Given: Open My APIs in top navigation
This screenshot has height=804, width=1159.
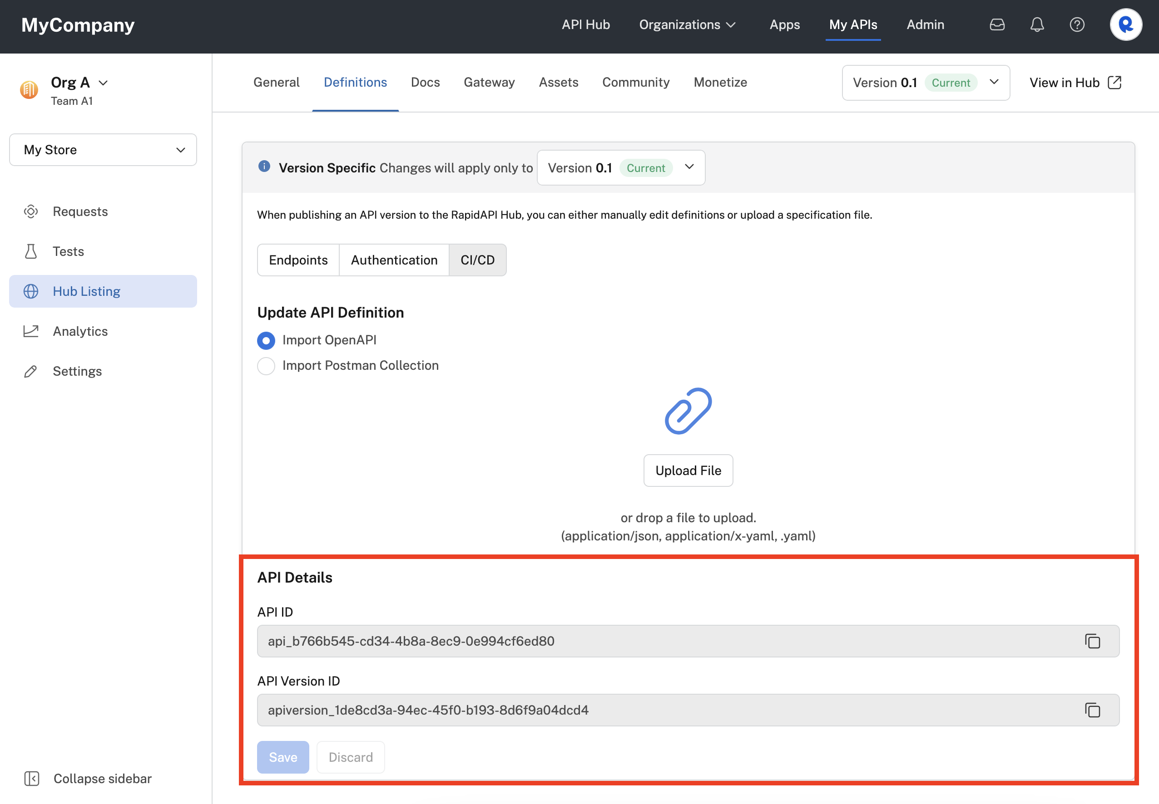Looking at the screenshot, I should click(x=853, y=25).
